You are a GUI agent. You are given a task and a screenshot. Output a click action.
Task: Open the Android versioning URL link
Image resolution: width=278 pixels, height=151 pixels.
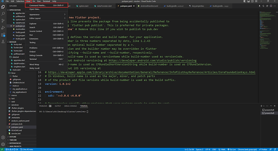(152, 61)
